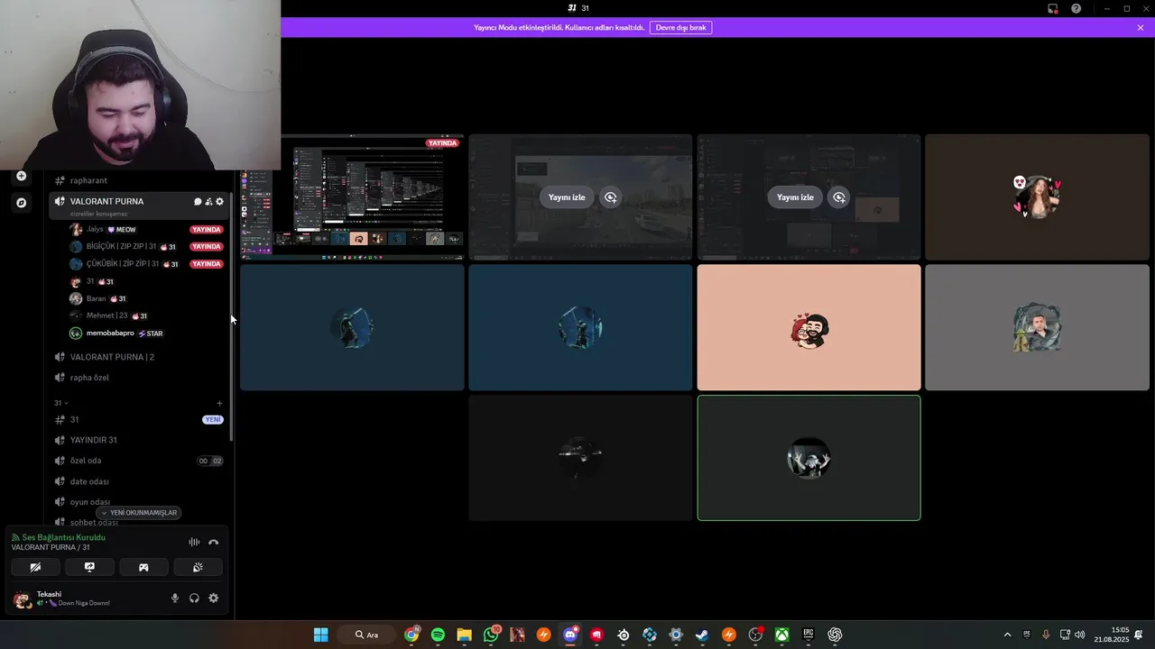Open Epic Games Launcher from taskbar
Screen dimensions: 1155x649
click(x=808, y=635)
